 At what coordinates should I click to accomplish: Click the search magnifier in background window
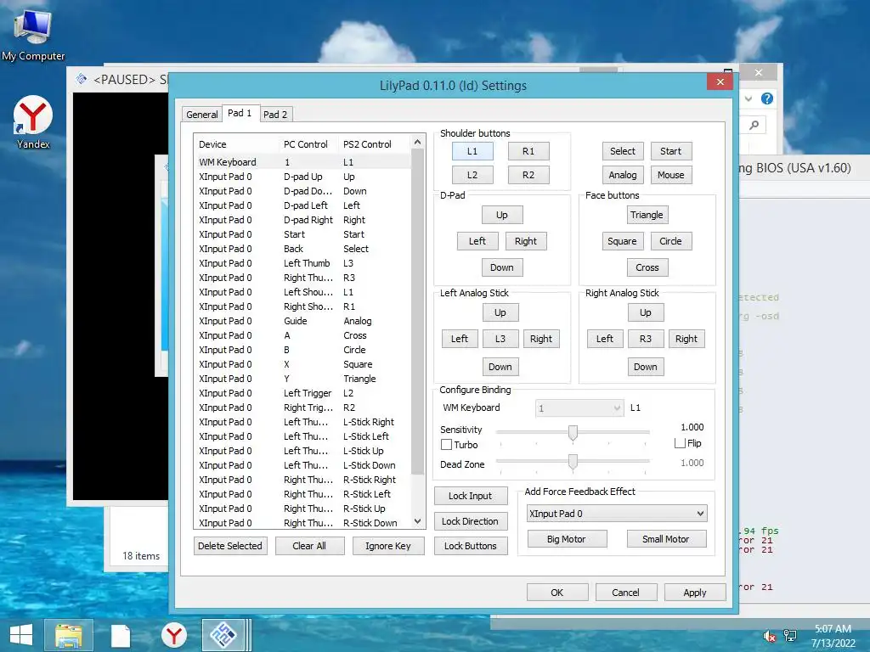pyautogui.click(x=754, y=126)
